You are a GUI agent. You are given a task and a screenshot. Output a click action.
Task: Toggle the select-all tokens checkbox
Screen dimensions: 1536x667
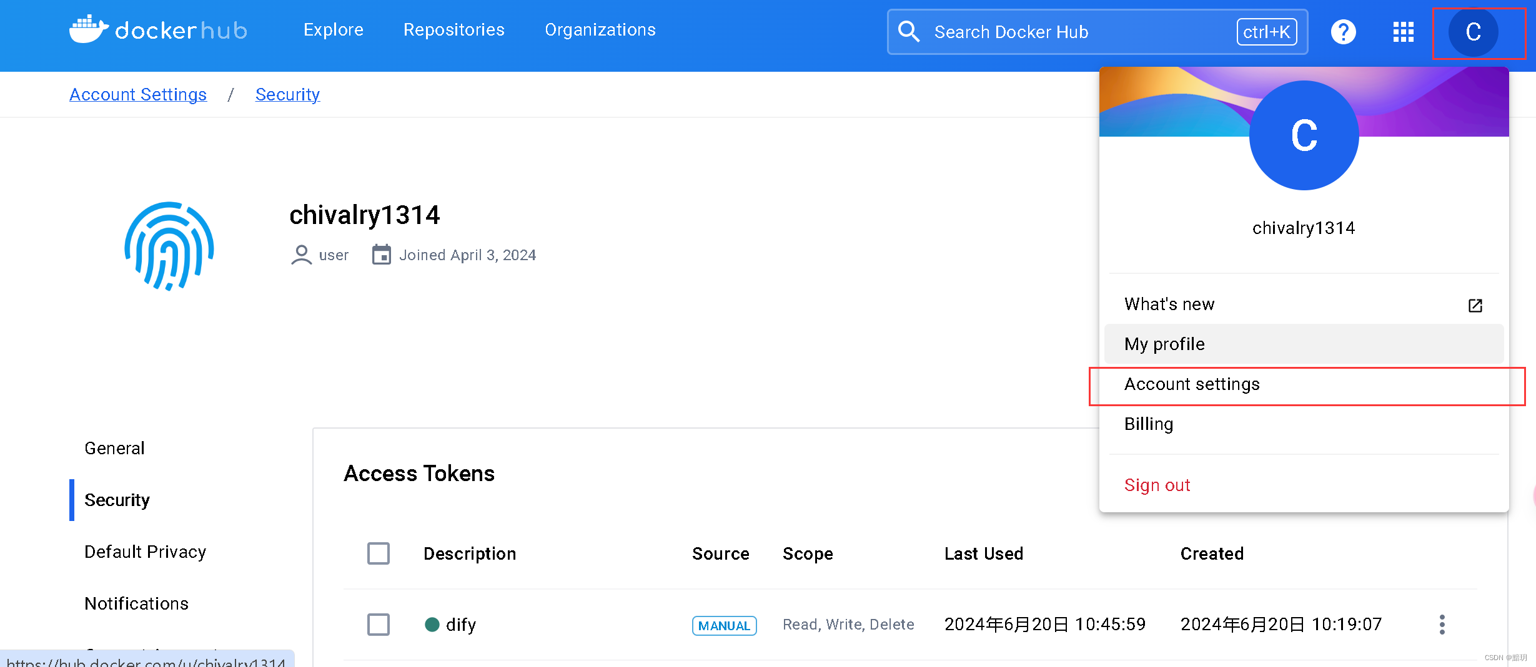click(378, 553)
